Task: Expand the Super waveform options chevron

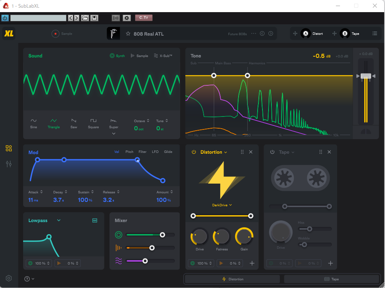Action: 114,134
